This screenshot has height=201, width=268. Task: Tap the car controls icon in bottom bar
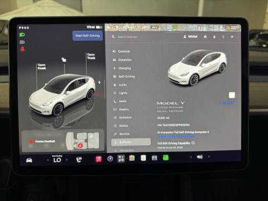29,160
